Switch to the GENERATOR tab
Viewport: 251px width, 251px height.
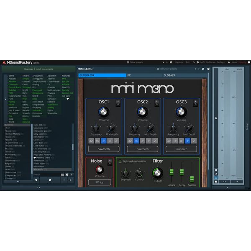pos(102,75)
